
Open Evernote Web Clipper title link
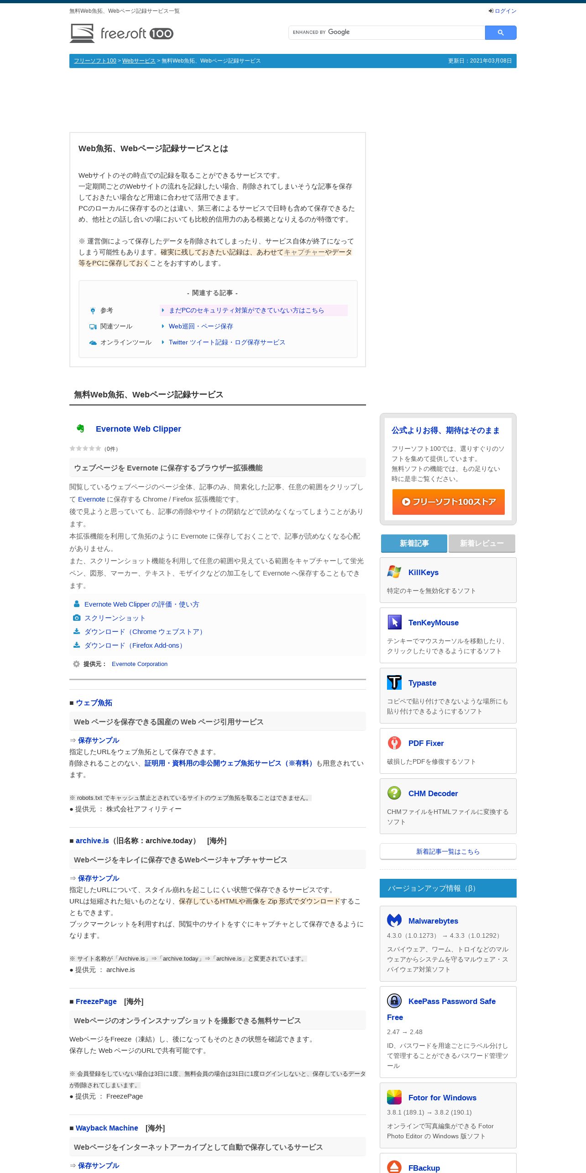[138, 429]
